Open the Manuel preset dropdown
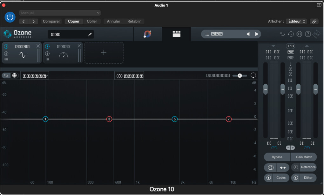Viewport: 324px width, 195px height. click(60, 13)
